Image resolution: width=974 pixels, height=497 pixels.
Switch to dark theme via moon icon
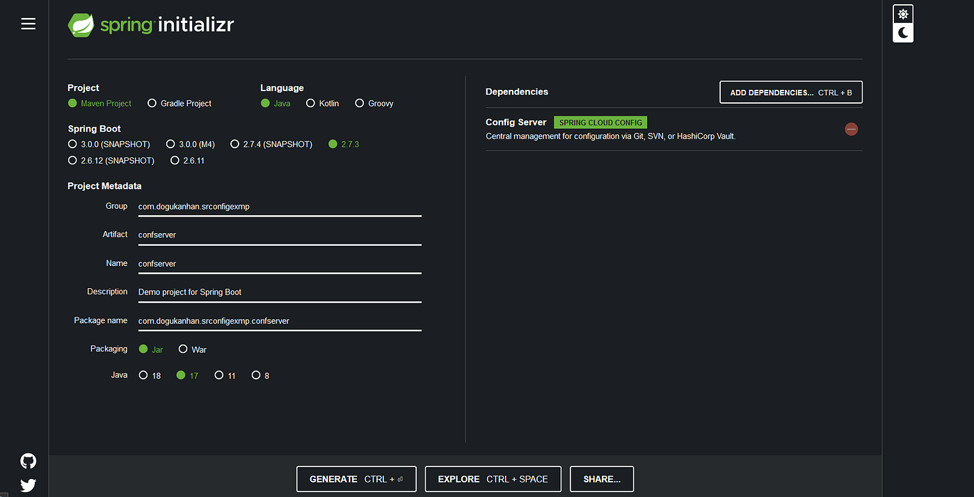tap(902, 33)
